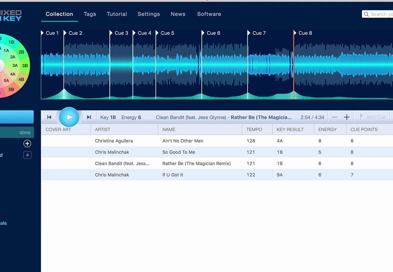393x272 pixels.
Task: Click Clean Bandit (feat. Jess... artist cell
Action: tap(122, 164)
